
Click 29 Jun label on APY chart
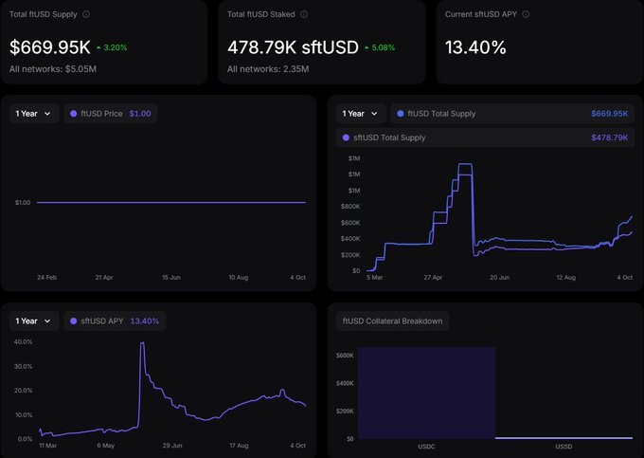tap(172, 446)
